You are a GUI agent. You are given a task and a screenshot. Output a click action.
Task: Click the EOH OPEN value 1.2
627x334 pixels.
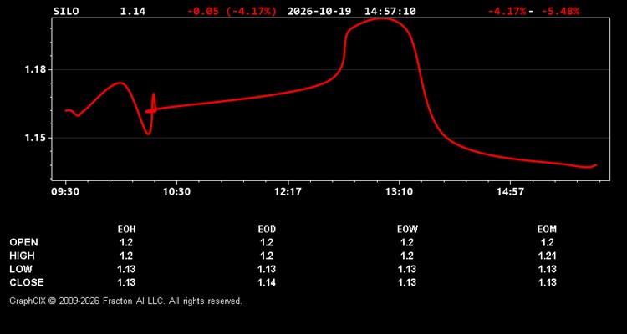(x=126, y=242)
